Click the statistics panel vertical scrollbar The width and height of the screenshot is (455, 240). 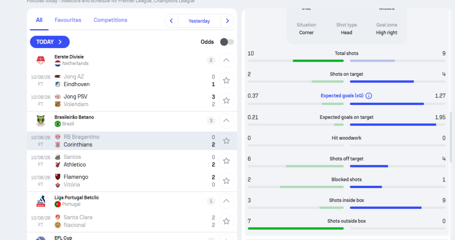tap(451, 137)
